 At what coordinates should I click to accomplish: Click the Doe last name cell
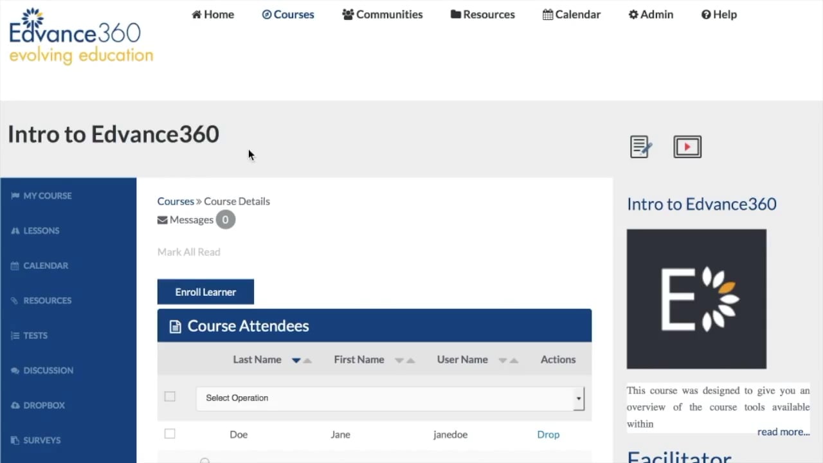click(239, 435)
